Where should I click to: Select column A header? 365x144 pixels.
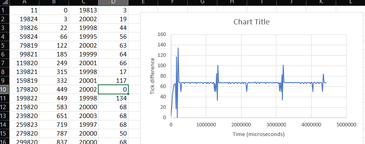coord(24,2)
